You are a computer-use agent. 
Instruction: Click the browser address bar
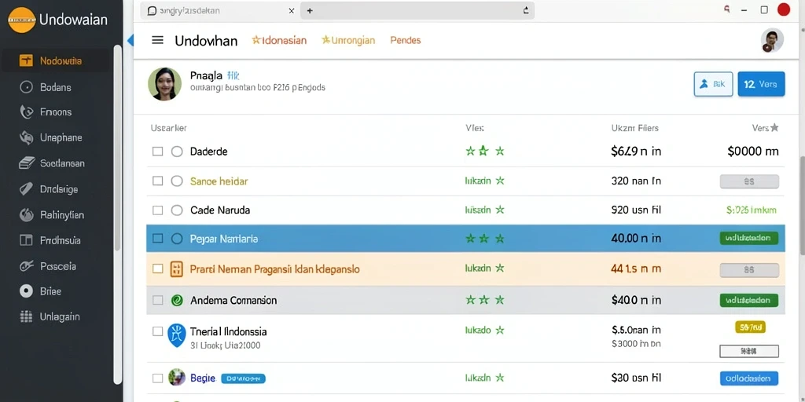(x=417, y=10)
